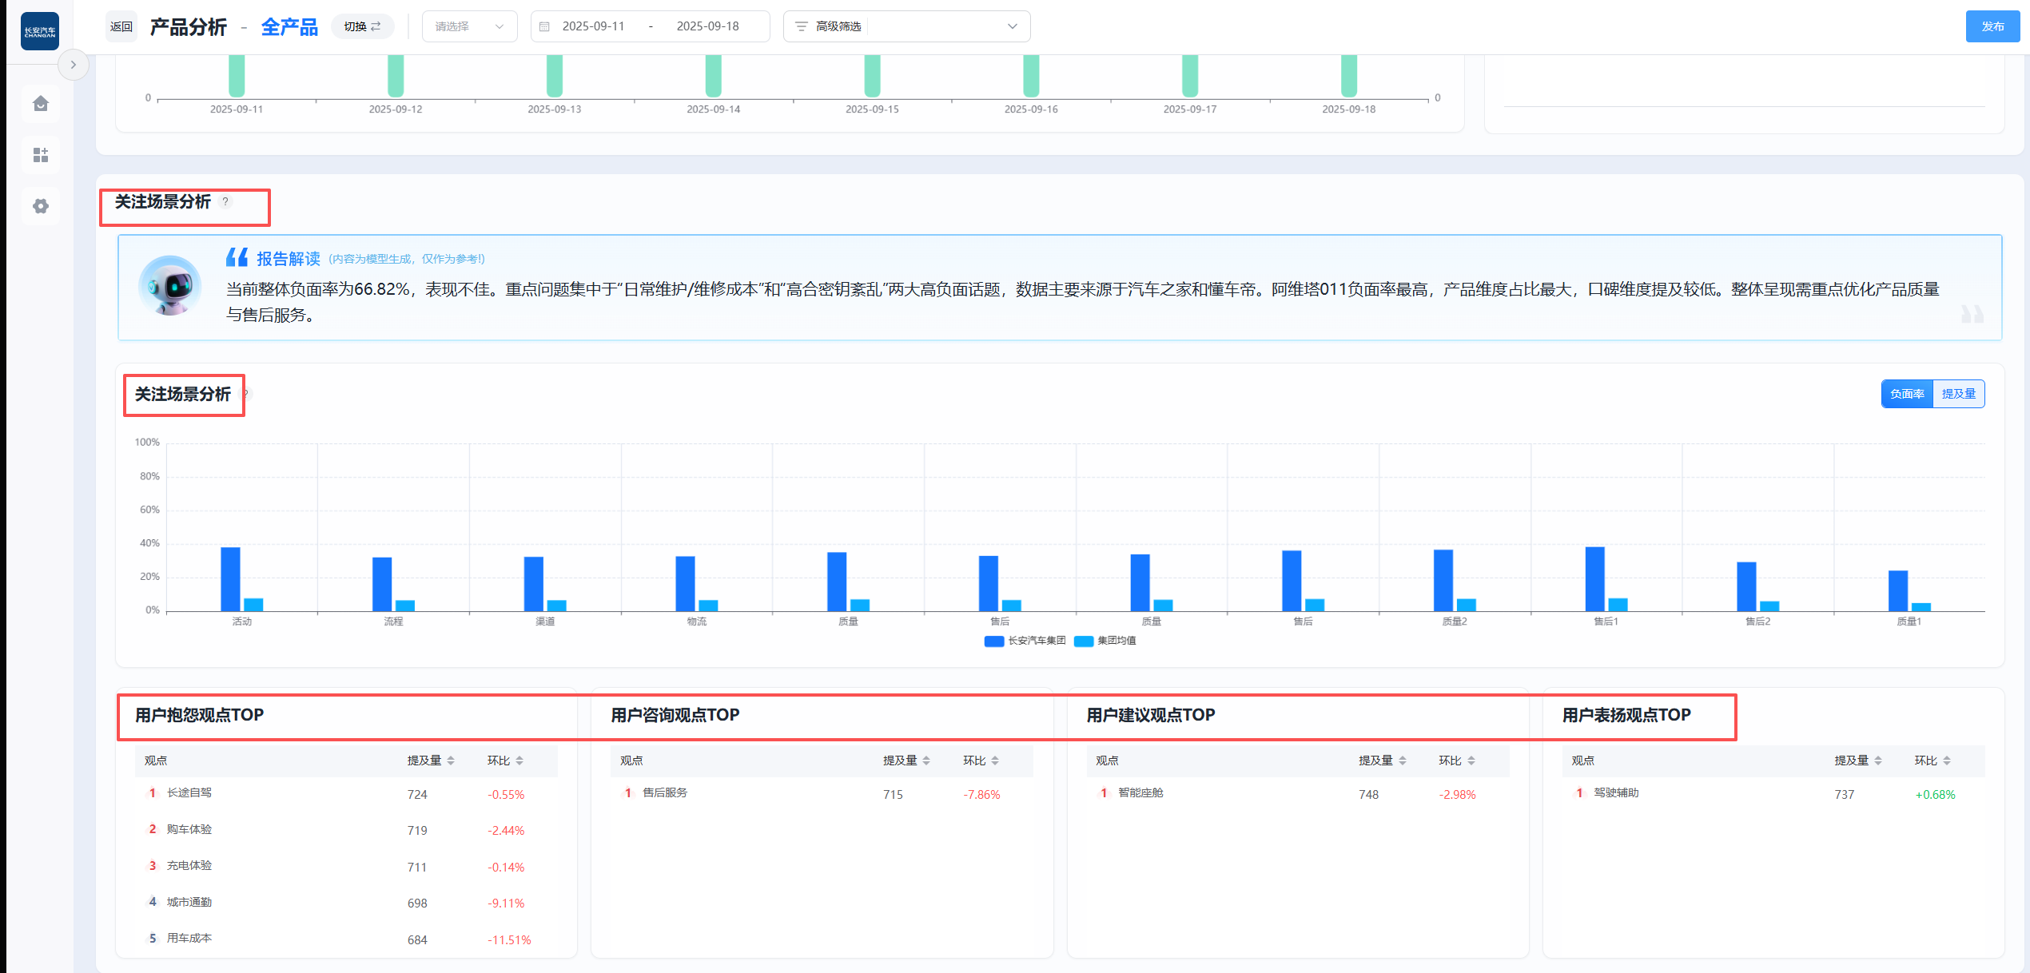The height and width of the screenshot is (973, 2030).
Task: Open the home icon in sidebar
Action: point(41,103)
